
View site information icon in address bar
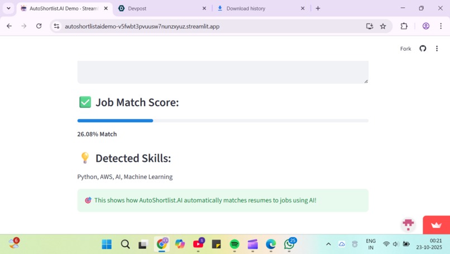[56, 26]
